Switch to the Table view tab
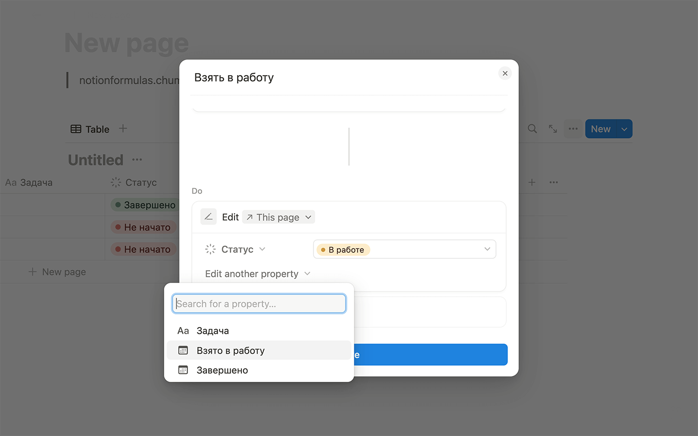 (90, 129)
